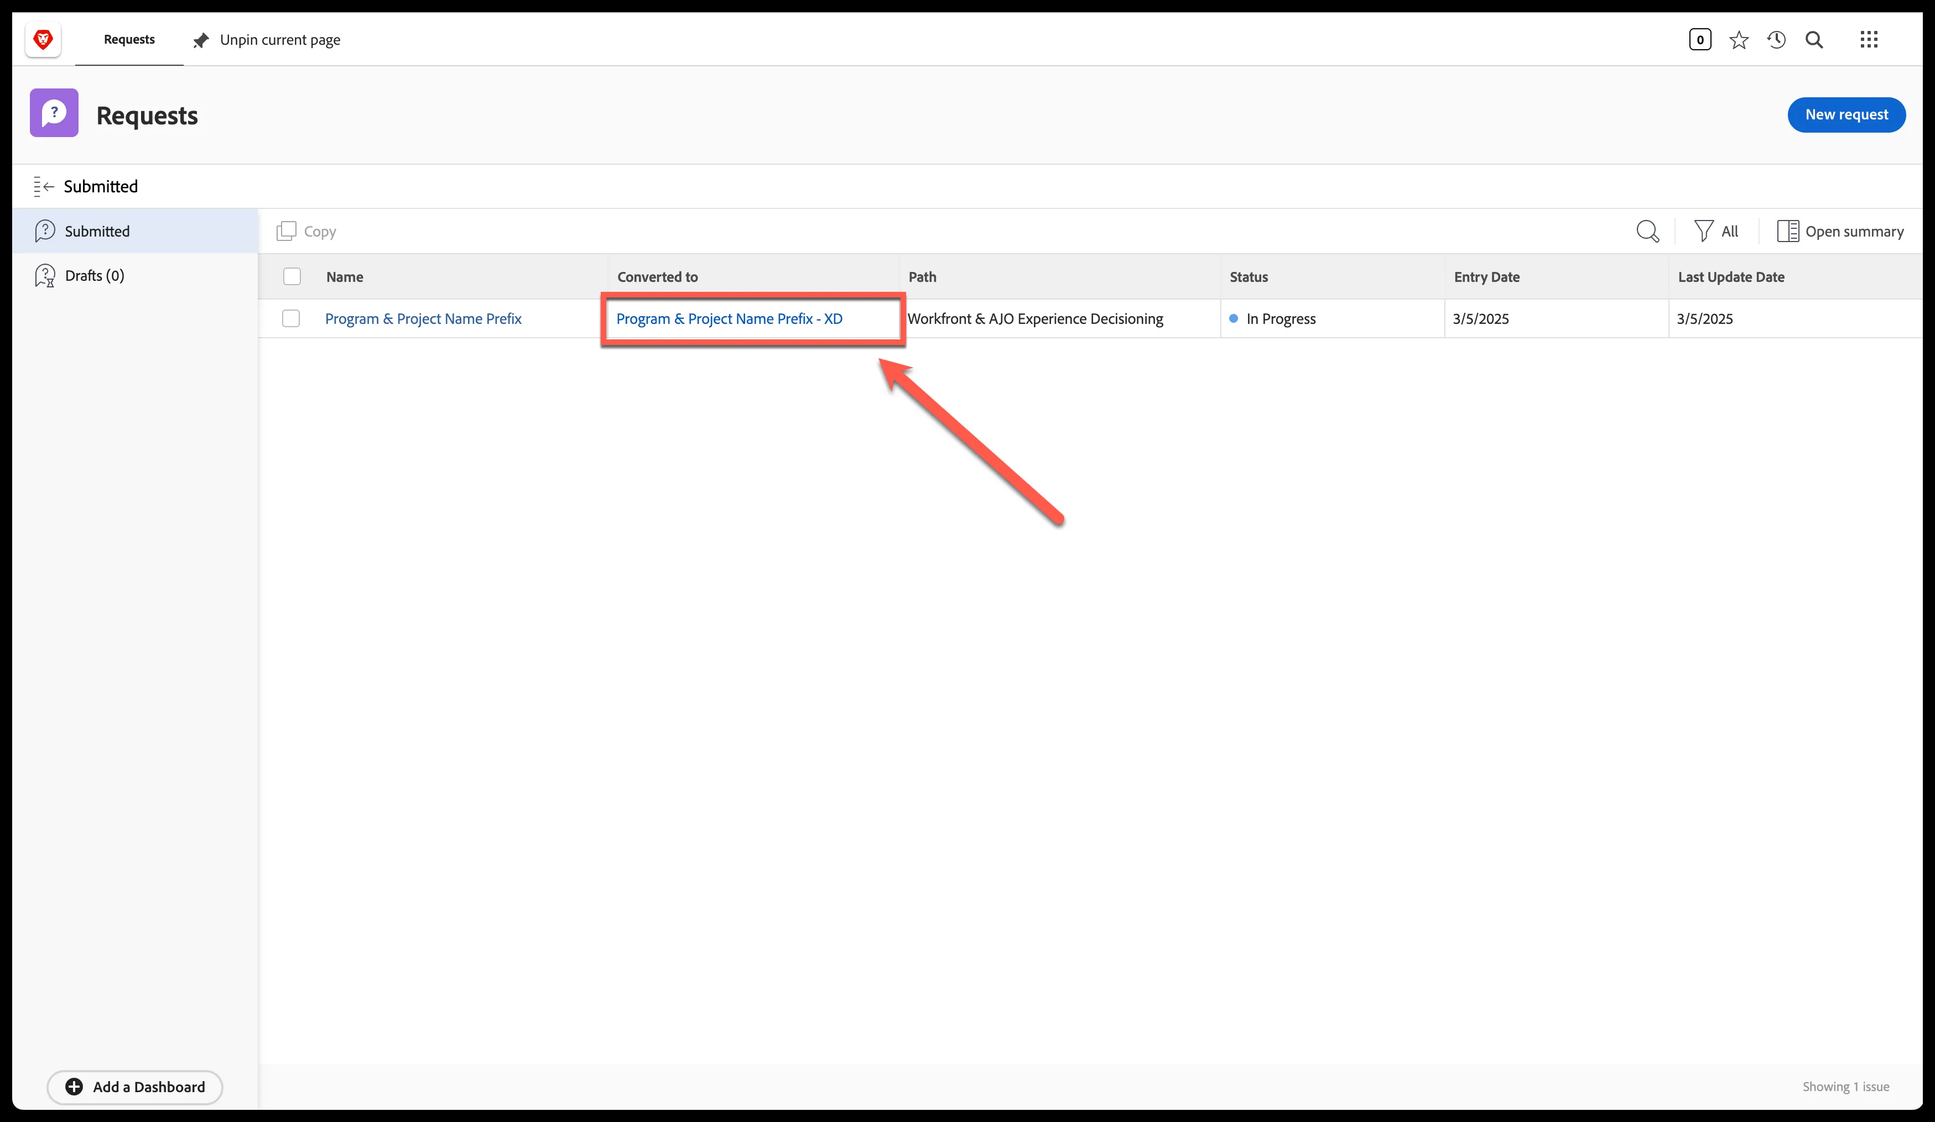
Task: Tick the select-all checkbox in header
Action: (x=292, y=276)
